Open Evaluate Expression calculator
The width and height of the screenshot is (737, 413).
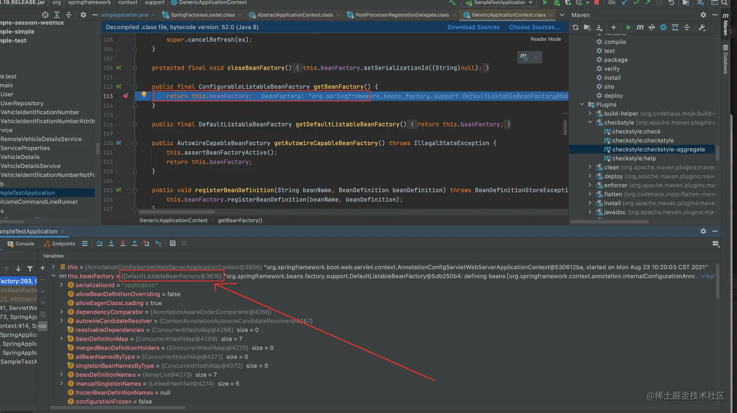pyautogui.click(x=173, y=244)
